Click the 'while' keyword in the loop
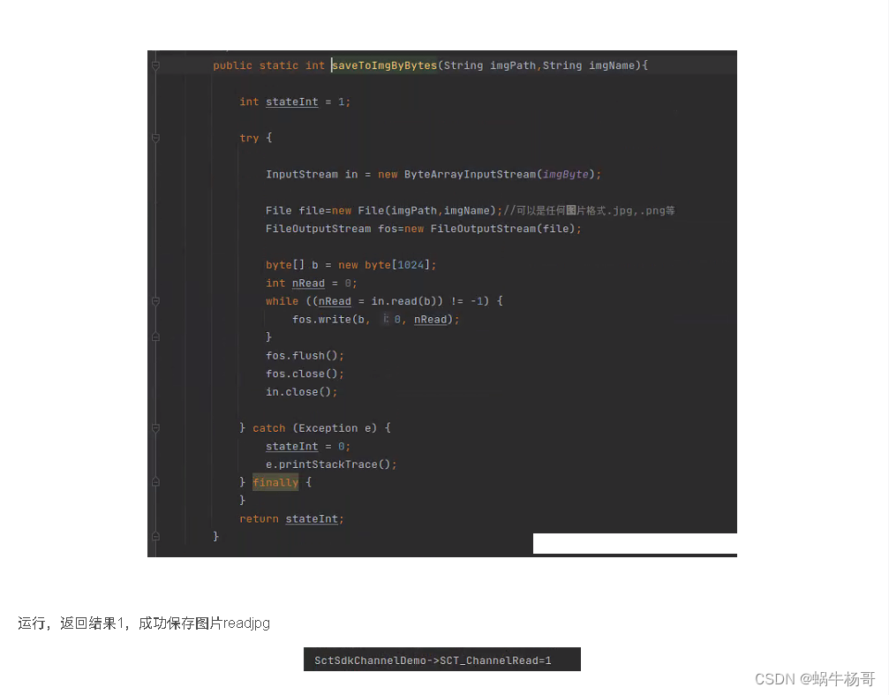Viewport: 889px width, 695px height. (282, 301)
